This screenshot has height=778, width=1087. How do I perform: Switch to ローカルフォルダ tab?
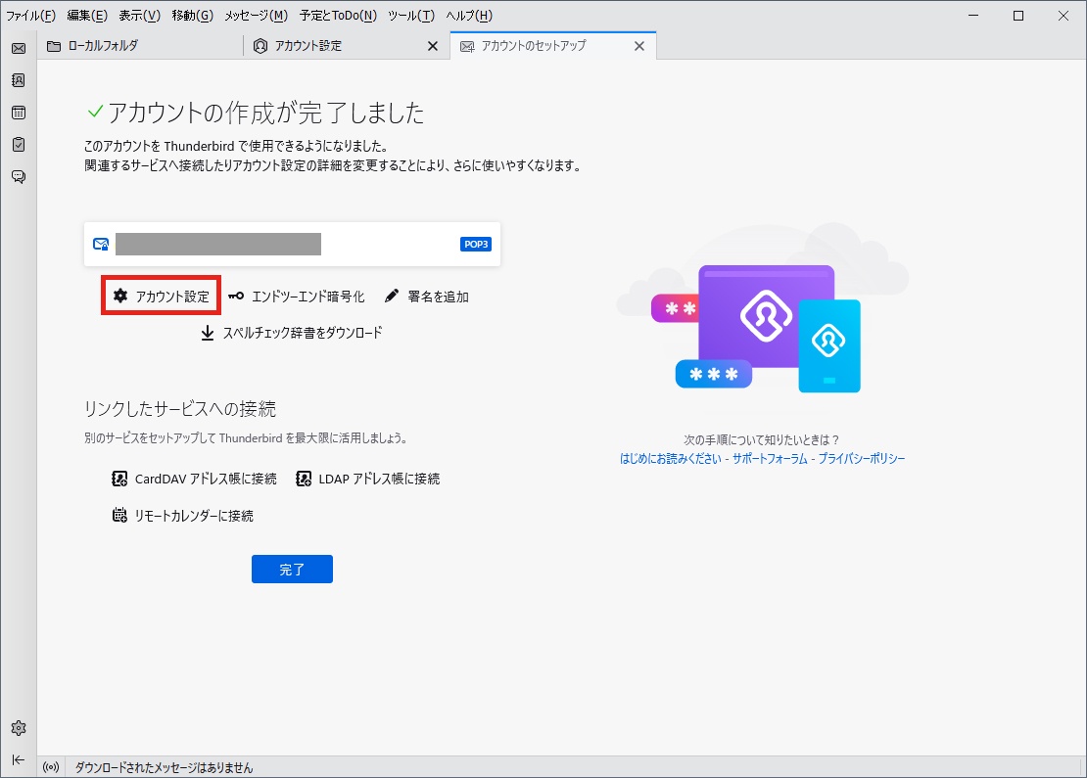click(x=139, y=46)
